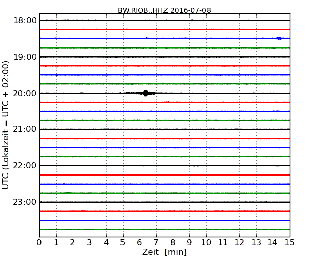Click the 14 tick on the minute axis
This screenshot has height=263, width=329.
272,242
